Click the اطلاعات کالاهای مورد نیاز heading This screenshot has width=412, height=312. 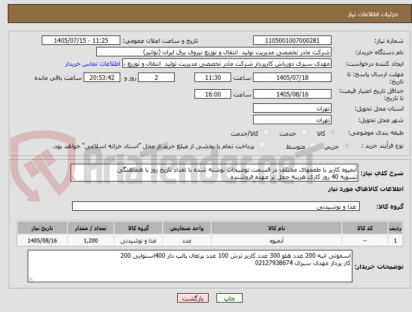click(365, 189)
